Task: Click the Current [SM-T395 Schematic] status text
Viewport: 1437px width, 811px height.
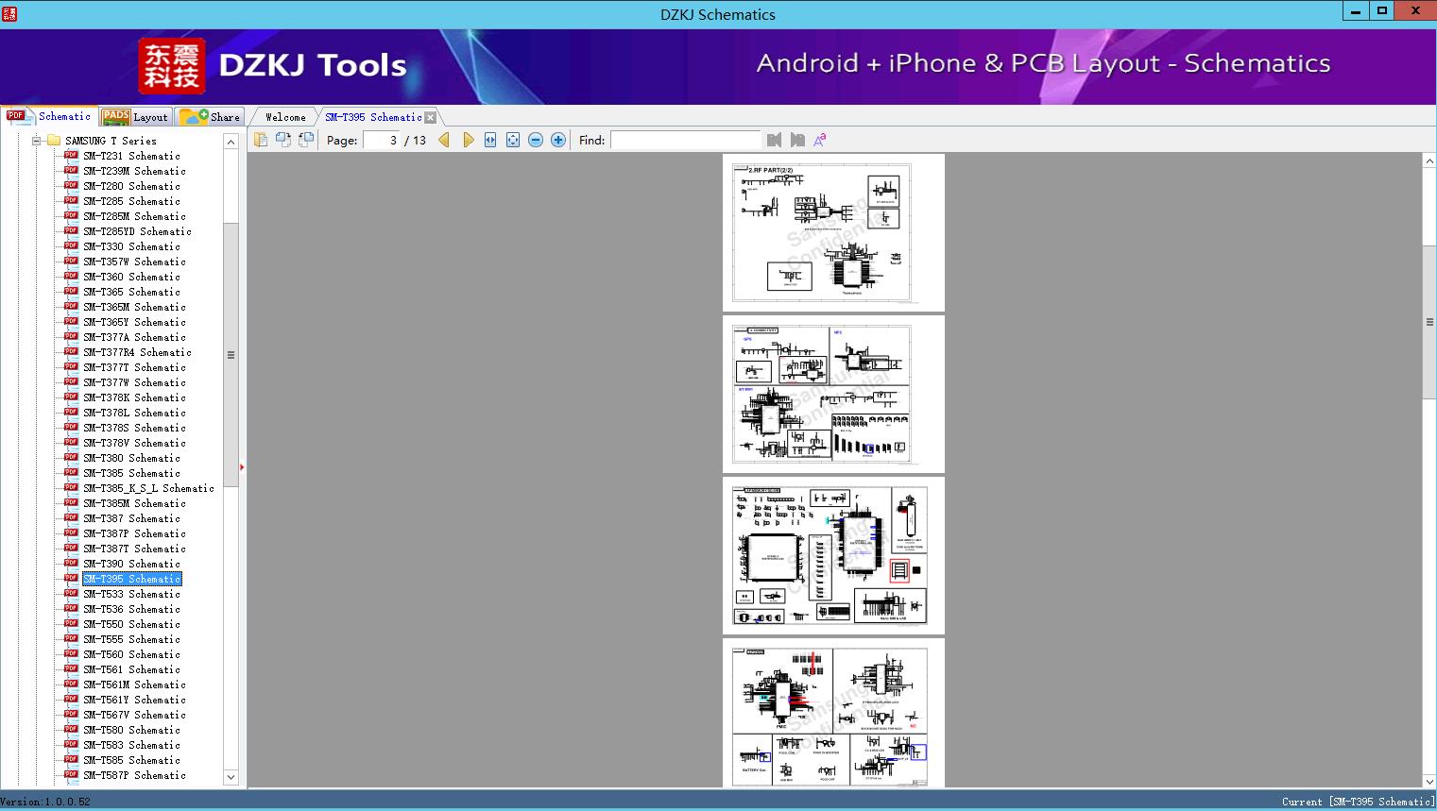Action: (1358, 802)
